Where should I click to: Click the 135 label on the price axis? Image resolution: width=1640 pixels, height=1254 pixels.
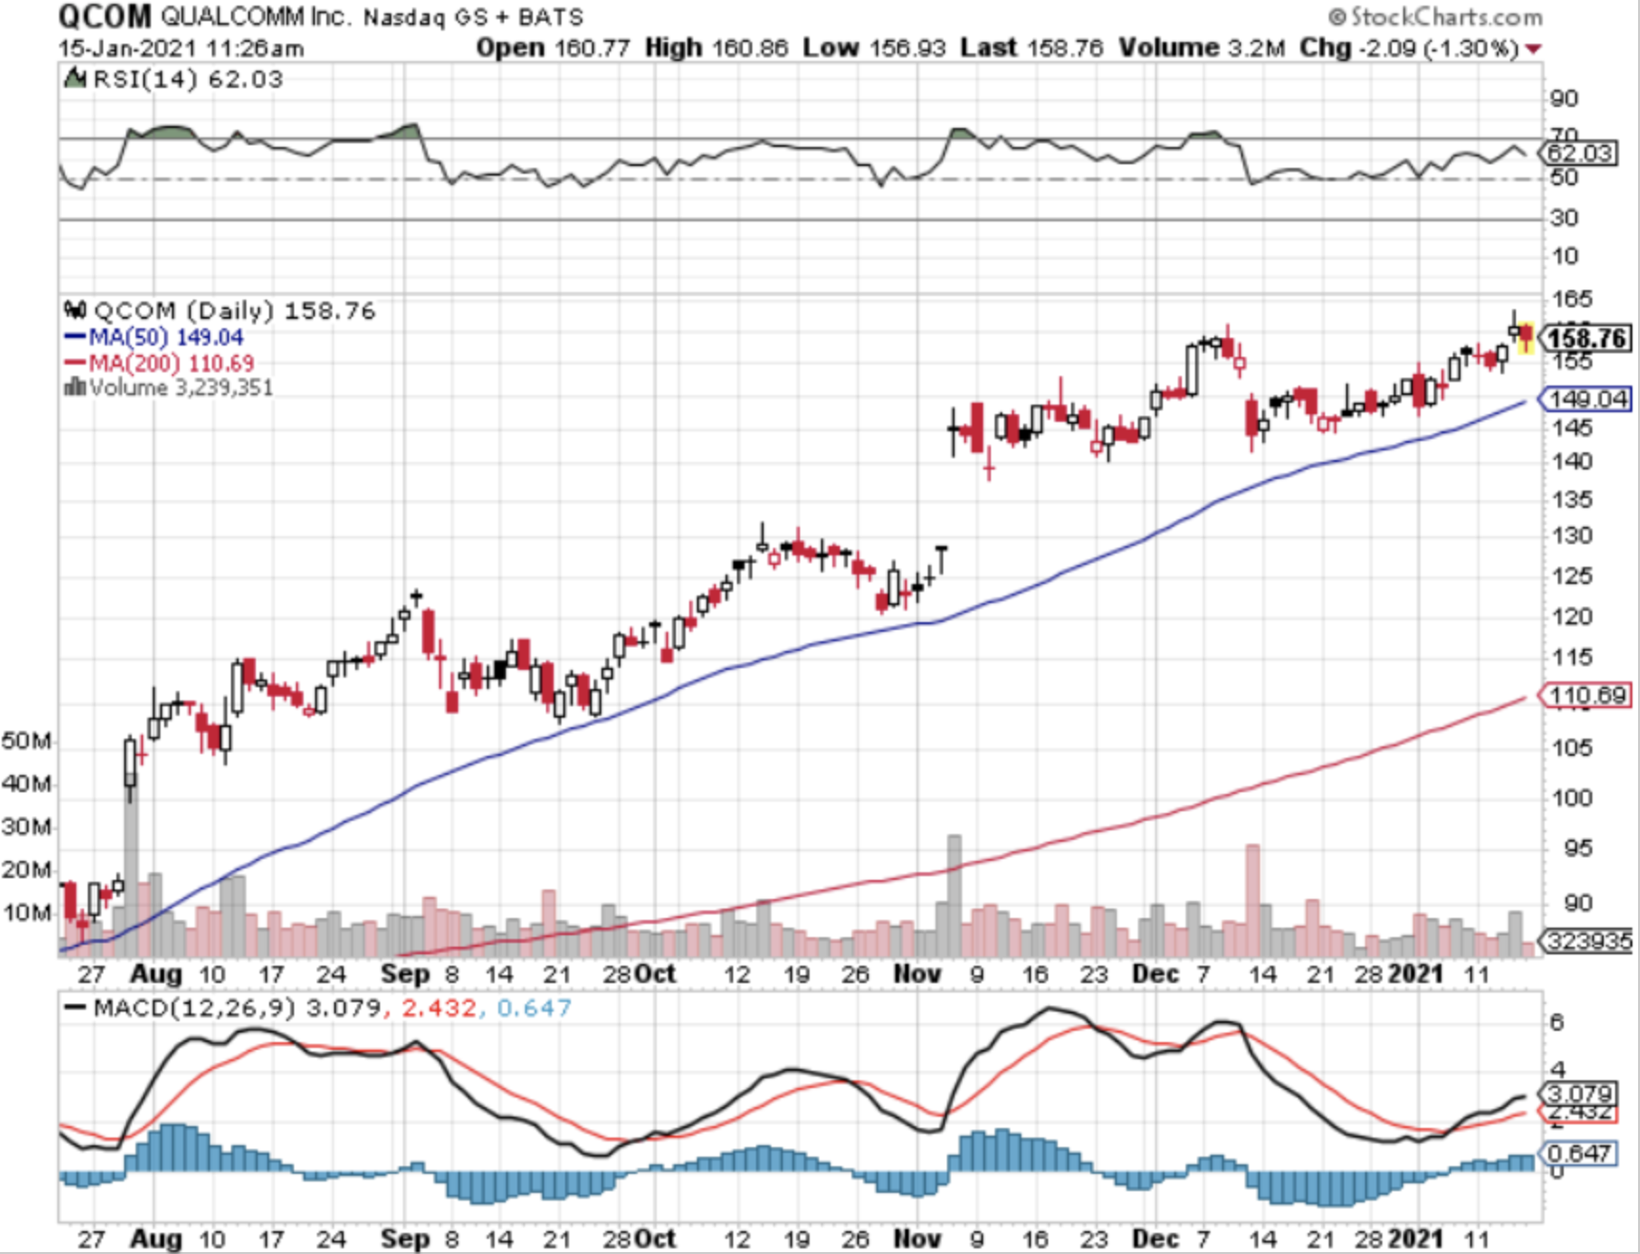point(1572,500)
